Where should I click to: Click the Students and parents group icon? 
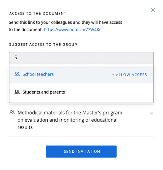click(x=17, y=92)
